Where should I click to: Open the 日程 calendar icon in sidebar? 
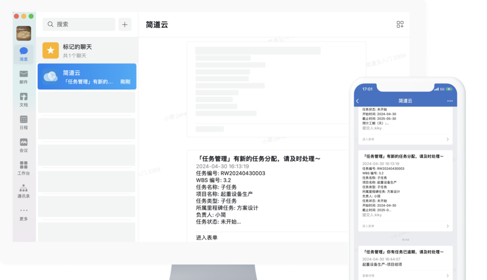[x=24, y=119]
